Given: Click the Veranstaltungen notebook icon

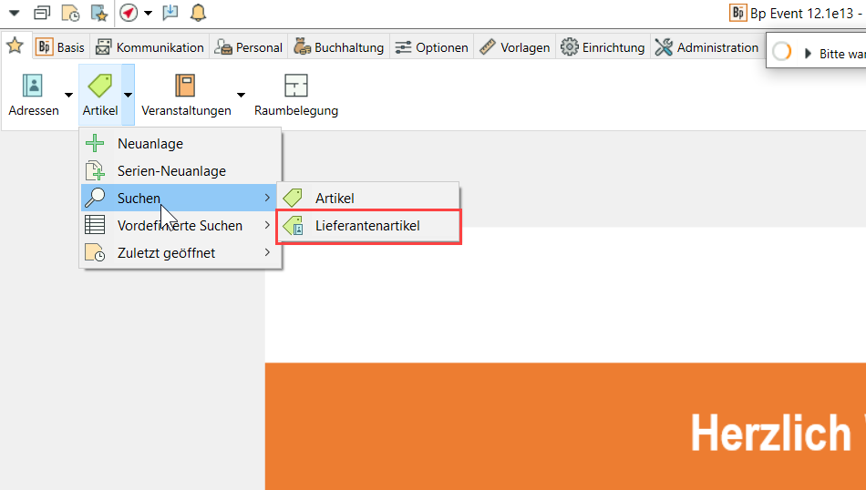Looking at the screenshot, I should [185, 87].
